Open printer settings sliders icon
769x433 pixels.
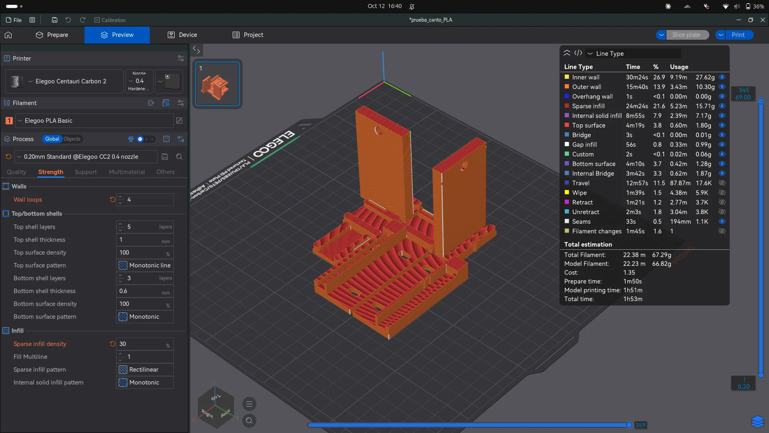[181, 59]
